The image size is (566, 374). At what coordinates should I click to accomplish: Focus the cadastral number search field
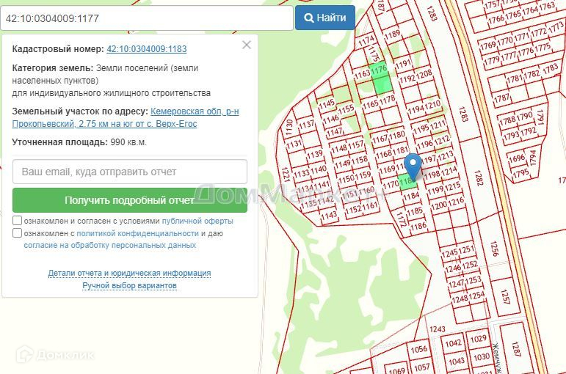click(147, 18)
